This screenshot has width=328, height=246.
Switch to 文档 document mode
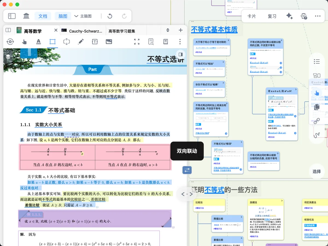(43, 16)
